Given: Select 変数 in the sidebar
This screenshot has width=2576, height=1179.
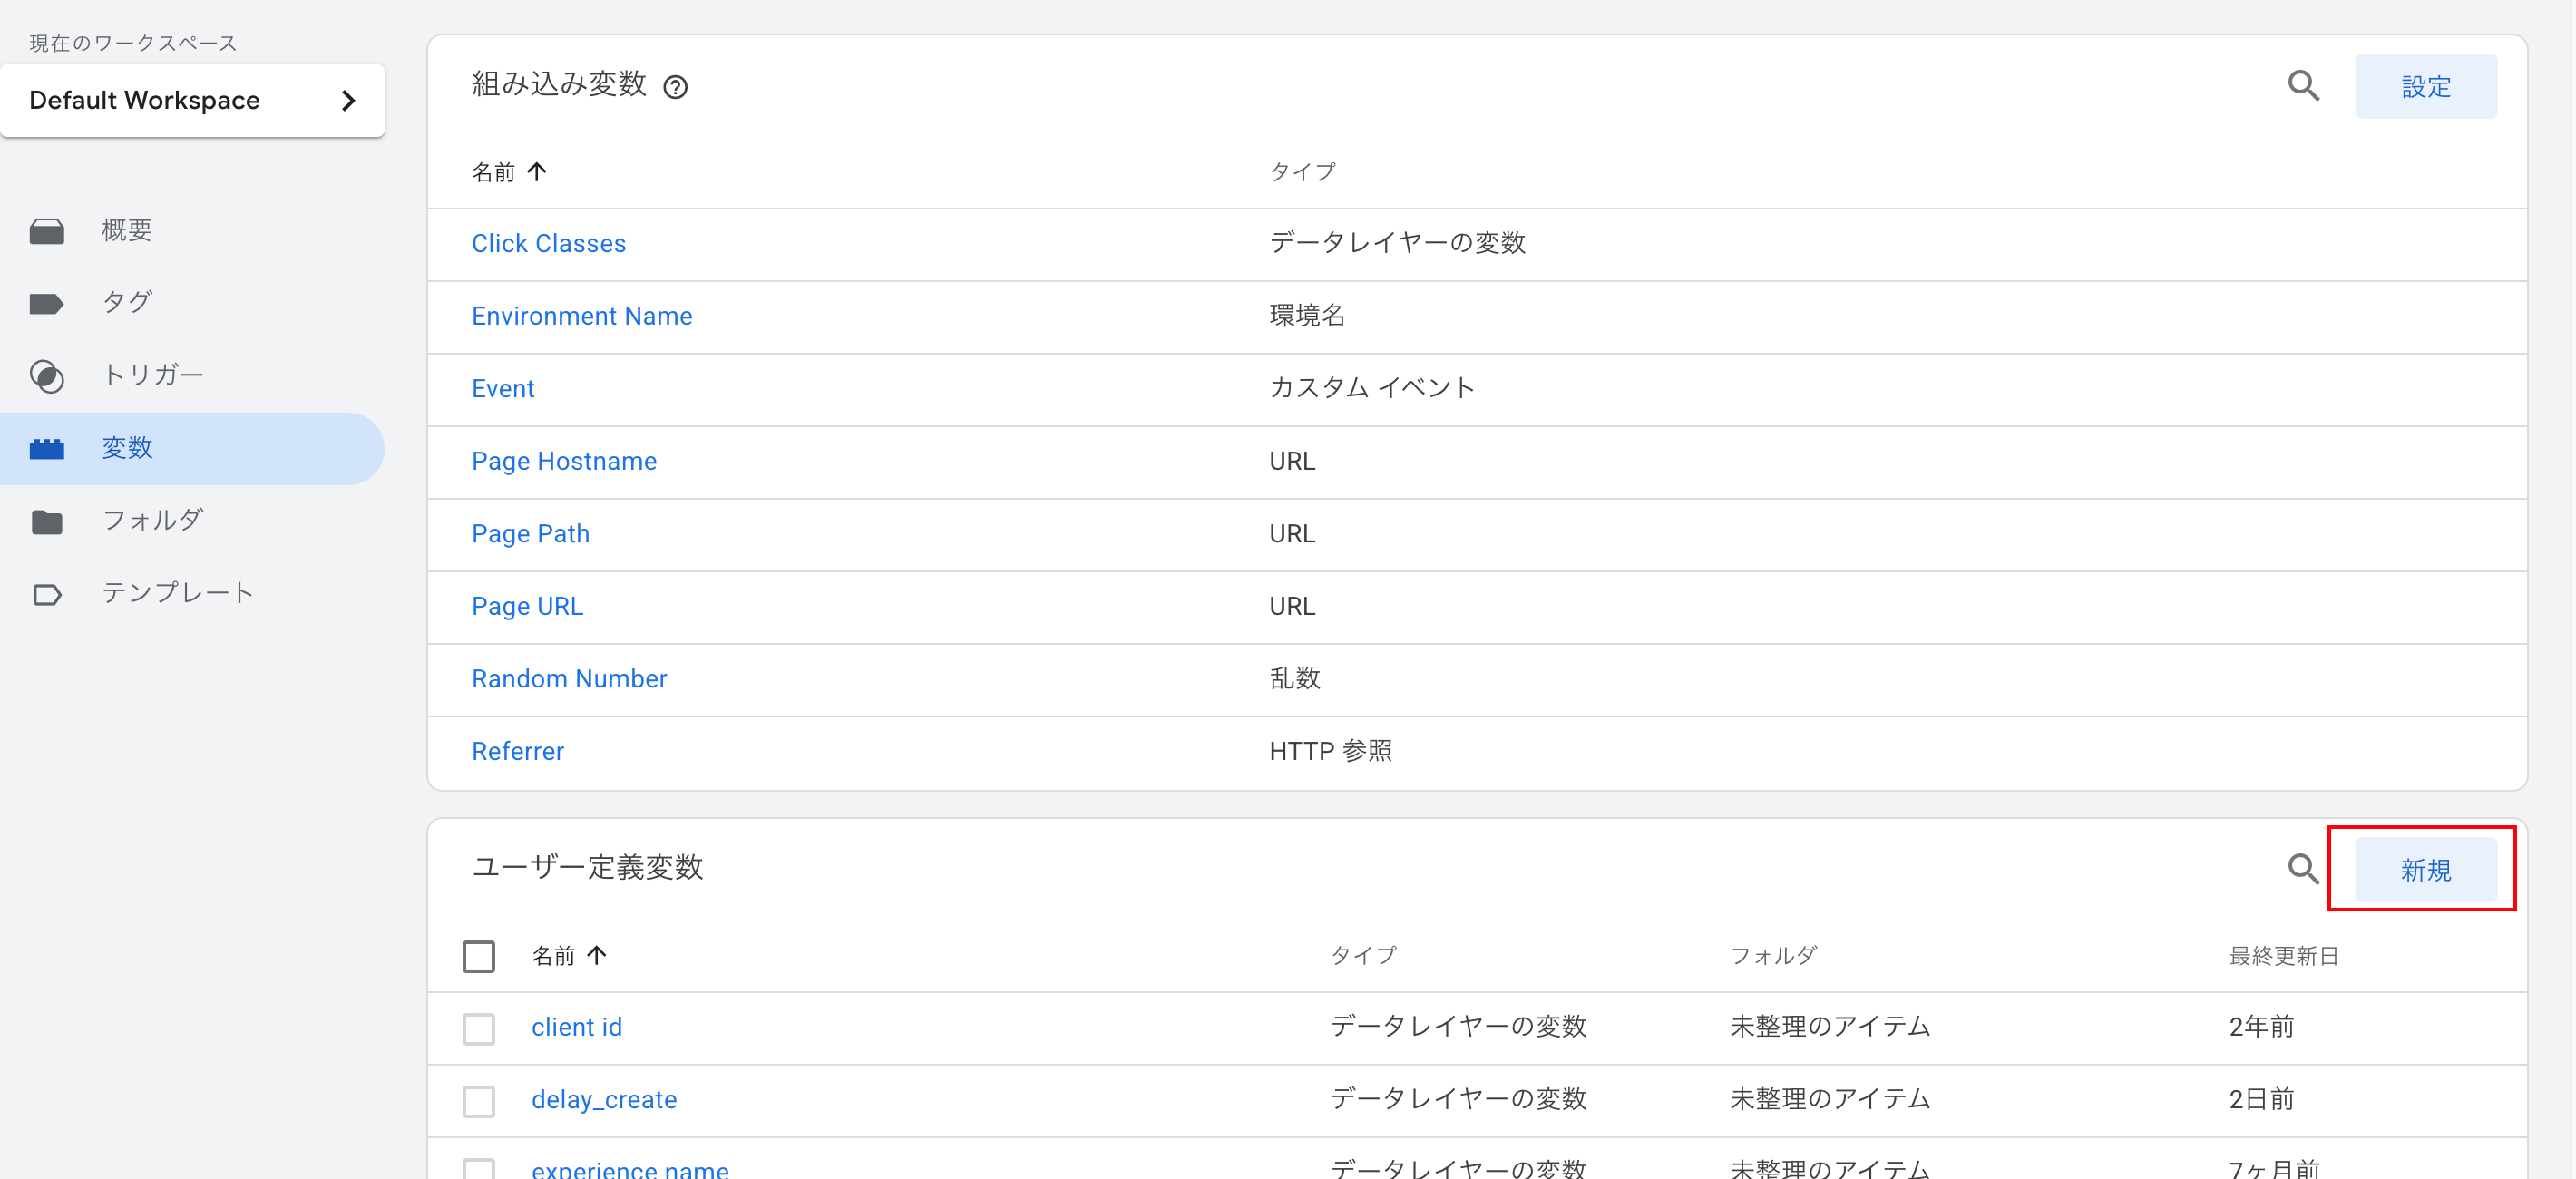Looking at the screenshot, I should [192, 448].
